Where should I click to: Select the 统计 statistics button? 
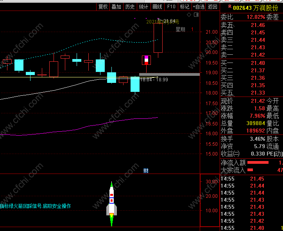143,7
